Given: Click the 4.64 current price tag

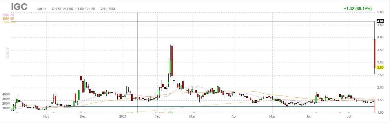Looking at the screenshot, I should click(380, 21).
